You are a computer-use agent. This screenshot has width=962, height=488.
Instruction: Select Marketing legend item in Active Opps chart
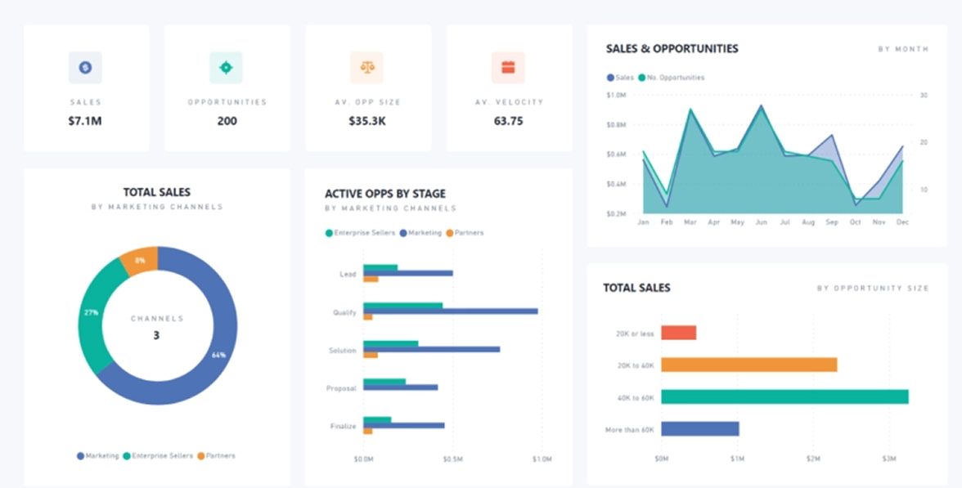point(420,233)
